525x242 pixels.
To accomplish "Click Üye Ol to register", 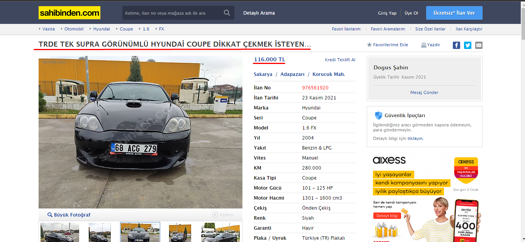I will tap(411, 13).
